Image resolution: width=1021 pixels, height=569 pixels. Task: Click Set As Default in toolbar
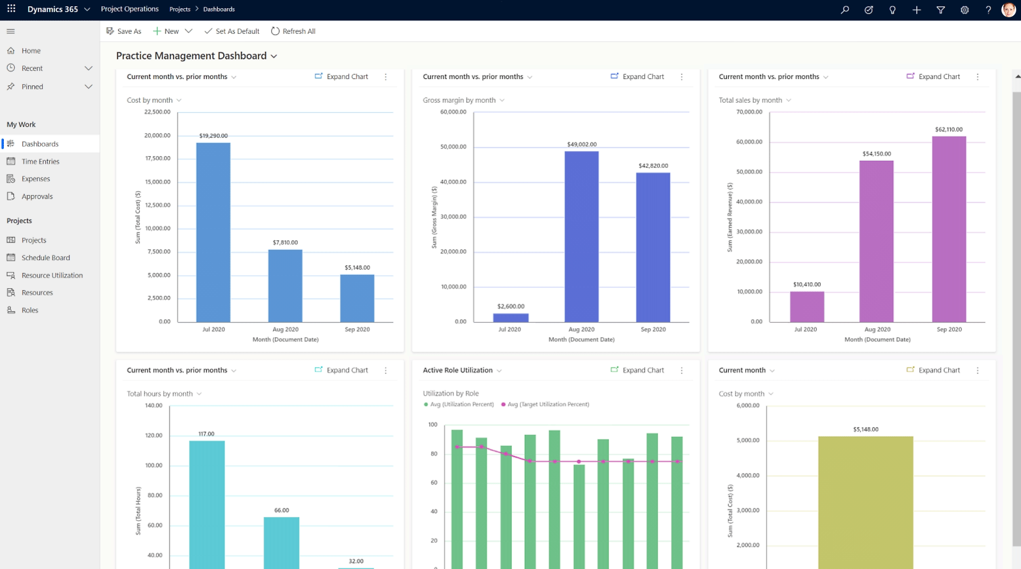coord(232,31)
